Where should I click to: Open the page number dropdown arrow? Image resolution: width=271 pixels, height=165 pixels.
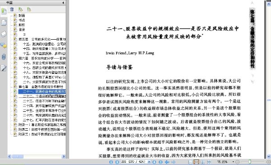coord(149,162)
